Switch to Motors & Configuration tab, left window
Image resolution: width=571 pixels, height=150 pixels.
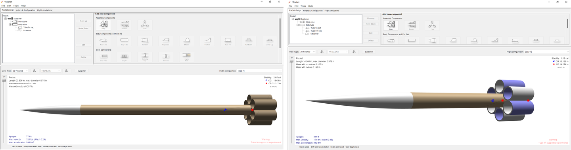(26, 10)
